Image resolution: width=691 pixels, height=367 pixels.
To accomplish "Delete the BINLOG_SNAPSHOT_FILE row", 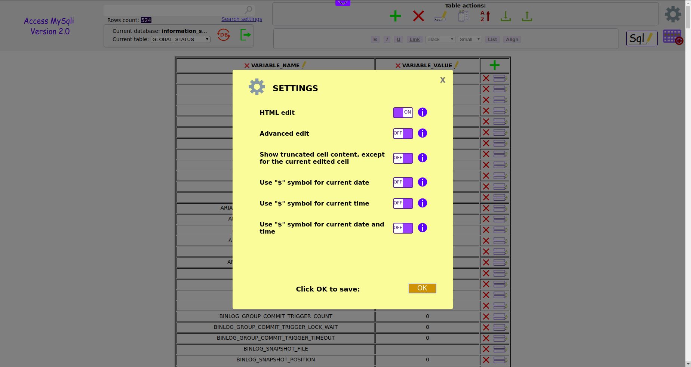I will click(486, 349).
